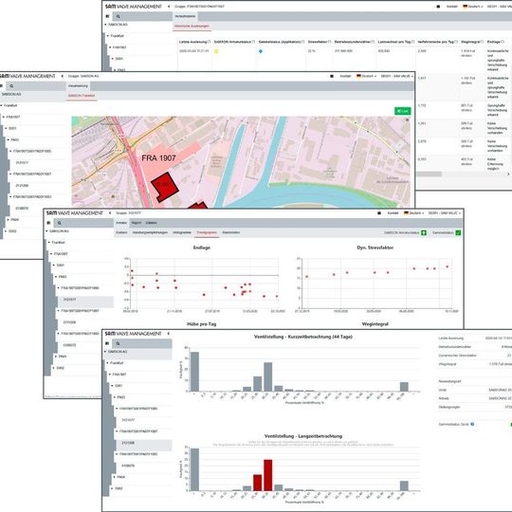The image size is (512, 512).
Task: Open Deutsch language dropdown in the map window
Action: 366,76
